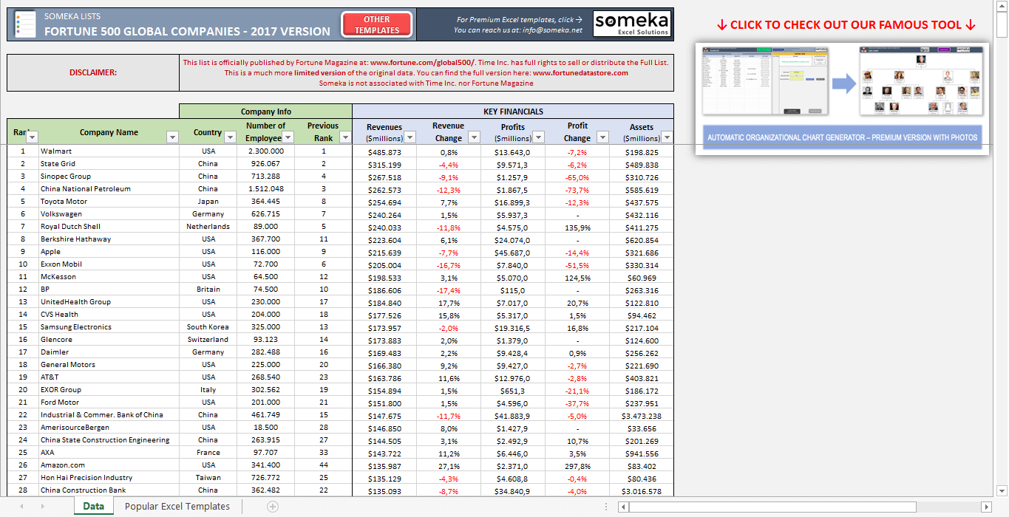This screenshot has height=517, width=1009.
Task: Open the Country column filter dropdown
Action: coord(228,137)
